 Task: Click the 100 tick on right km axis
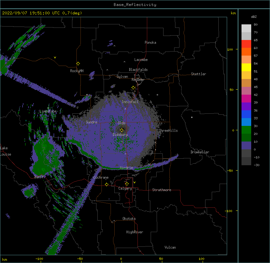(x=230, y=49)
